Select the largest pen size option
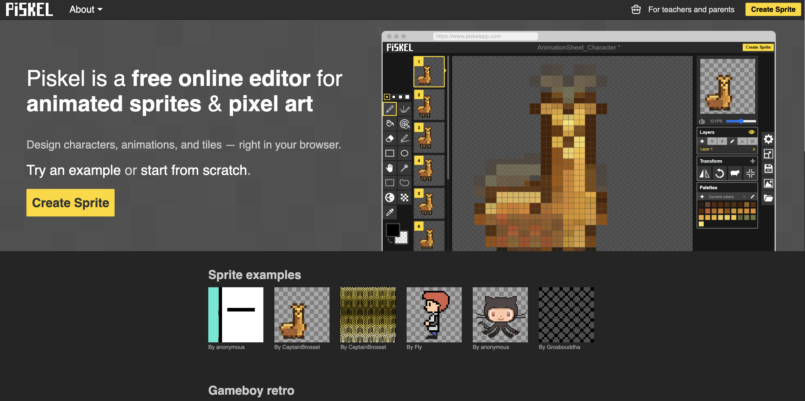The image size is (805, 401). (x=407, y=97)
